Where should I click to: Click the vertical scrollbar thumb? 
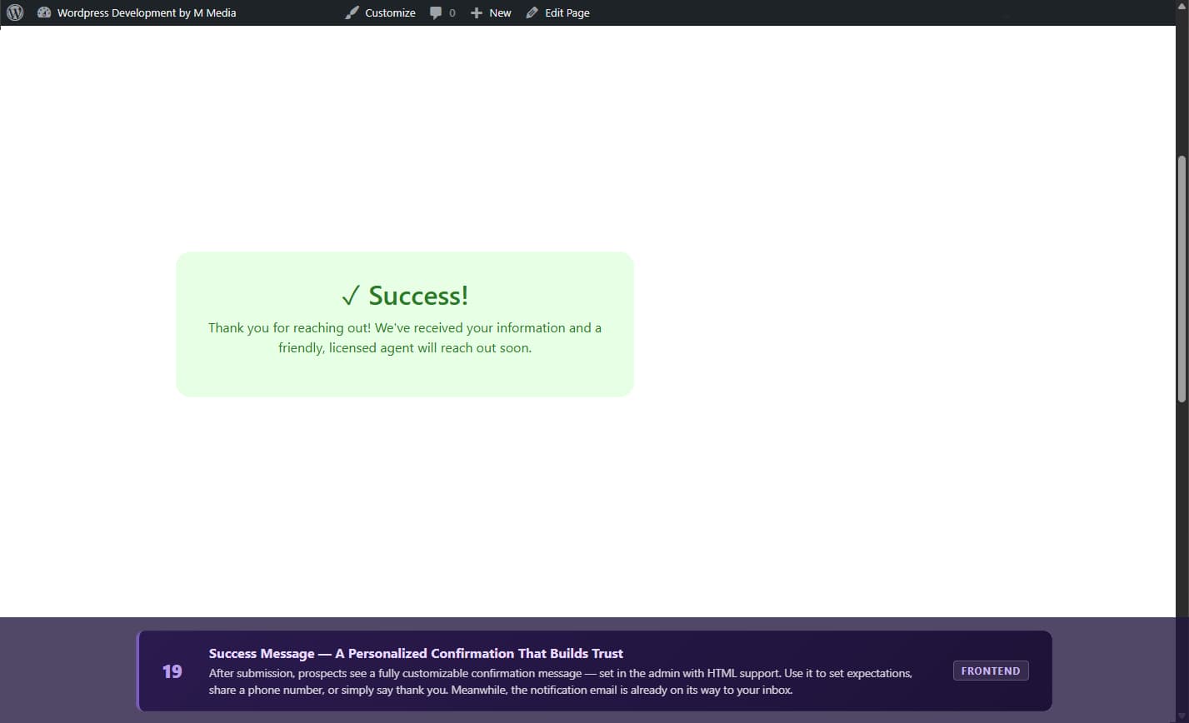pos(1182,275)
